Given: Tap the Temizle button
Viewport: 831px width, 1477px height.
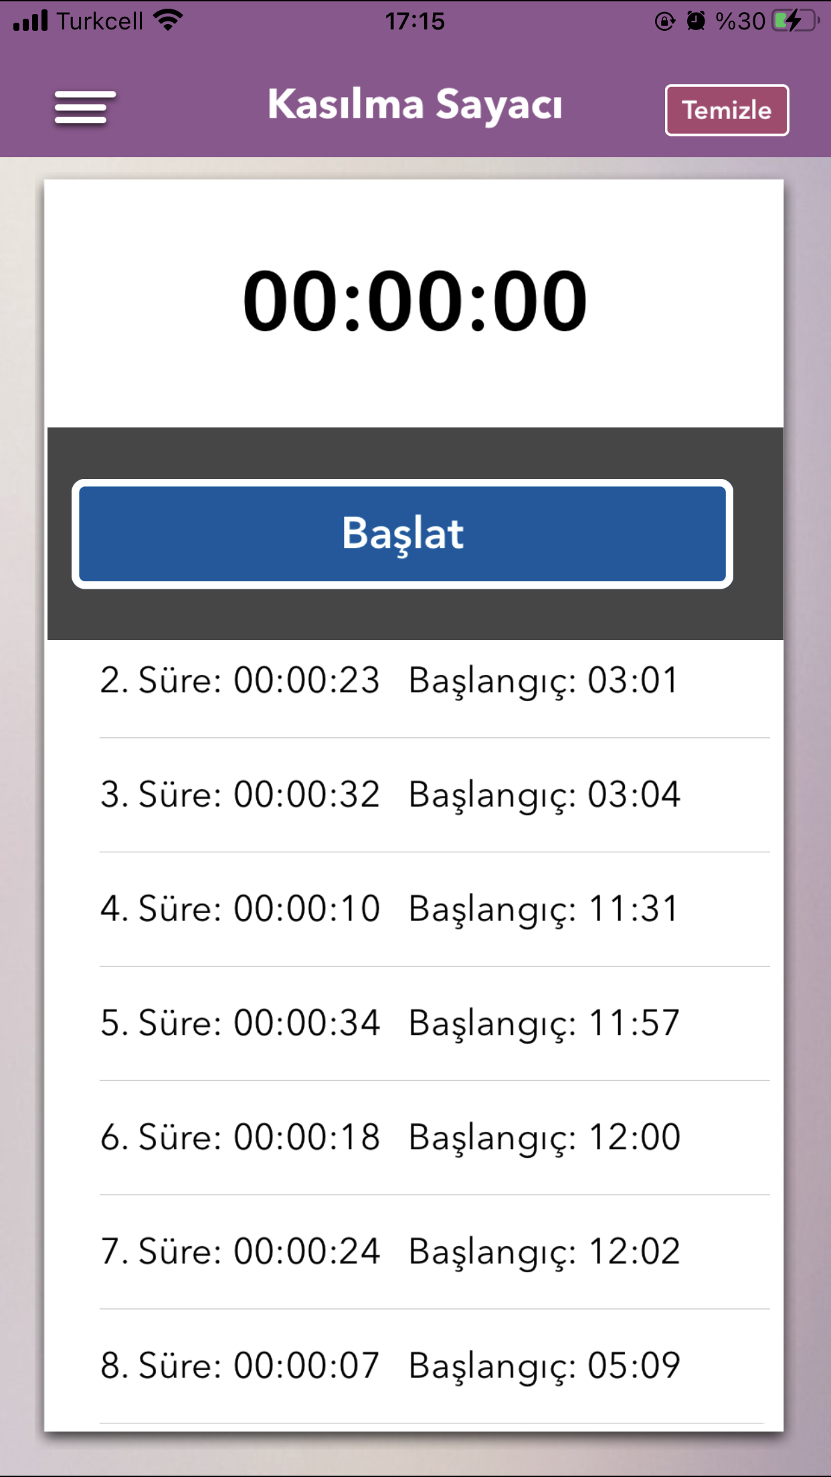Looking at the screenshot, I should 727,110.
